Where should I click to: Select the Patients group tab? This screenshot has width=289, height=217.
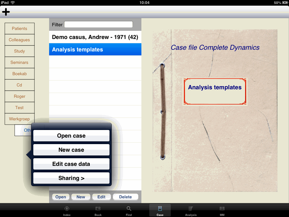tap(19, 29)
